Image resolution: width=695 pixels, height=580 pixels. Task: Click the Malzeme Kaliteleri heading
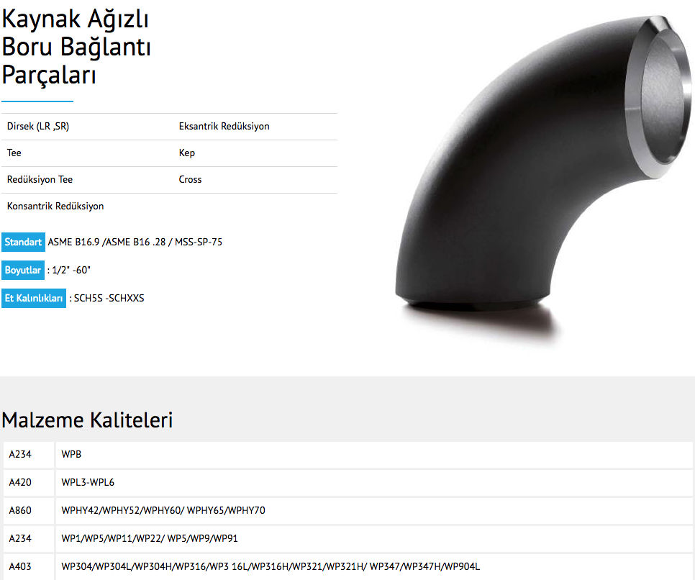pos(87,420)
